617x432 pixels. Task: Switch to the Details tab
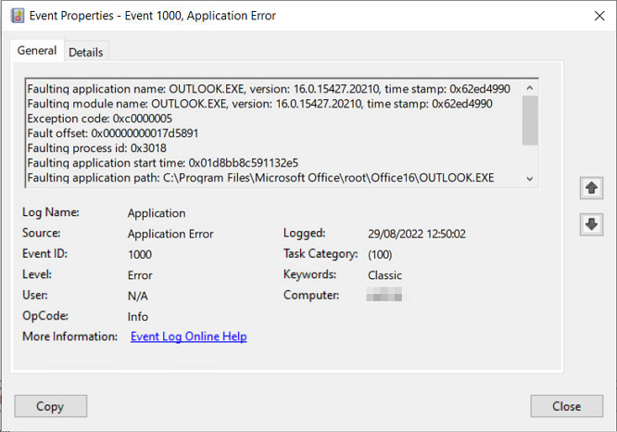coord(86,52)
